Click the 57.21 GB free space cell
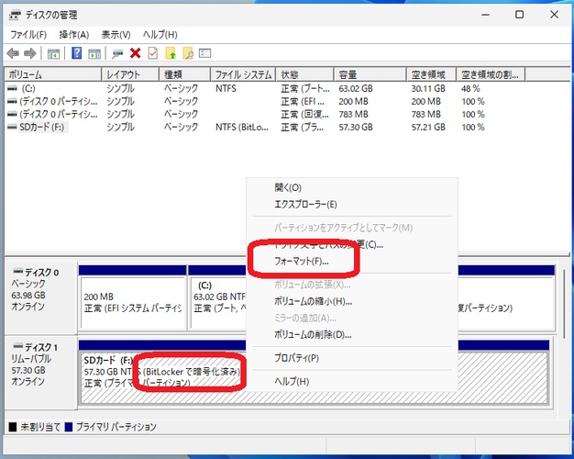The image size is (574, 459). tap(428, 127)
